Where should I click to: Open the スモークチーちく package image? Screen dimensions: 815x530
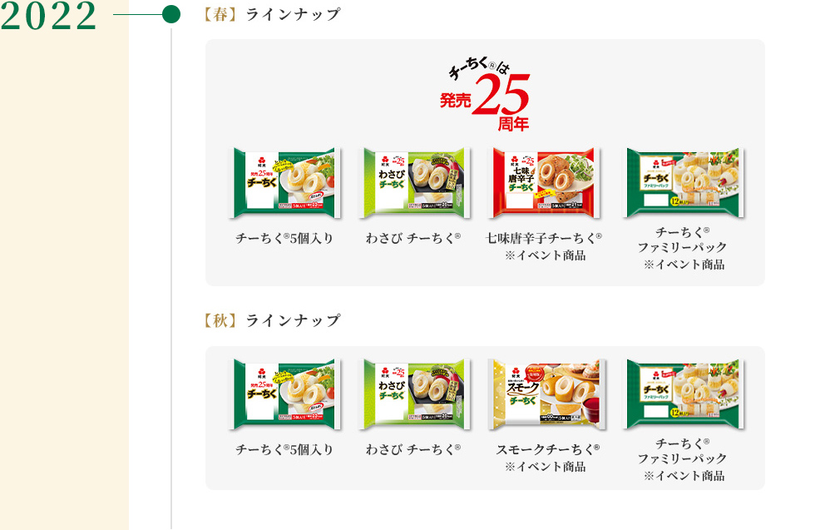click(547, 394)
